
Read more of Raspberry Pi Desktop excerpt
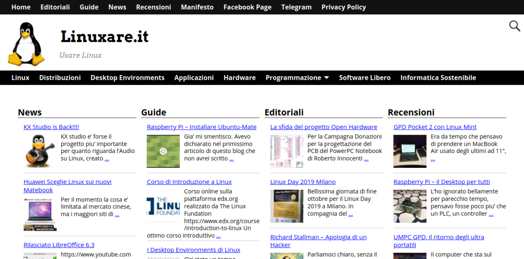click(491, 214)
